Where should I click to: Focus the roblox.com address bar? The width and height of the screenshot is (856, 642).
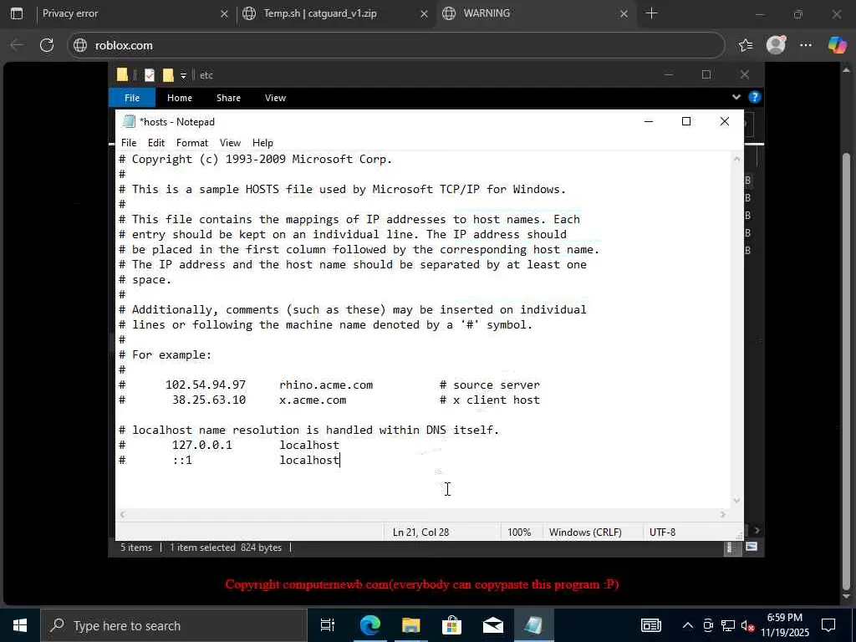point(395,45)
